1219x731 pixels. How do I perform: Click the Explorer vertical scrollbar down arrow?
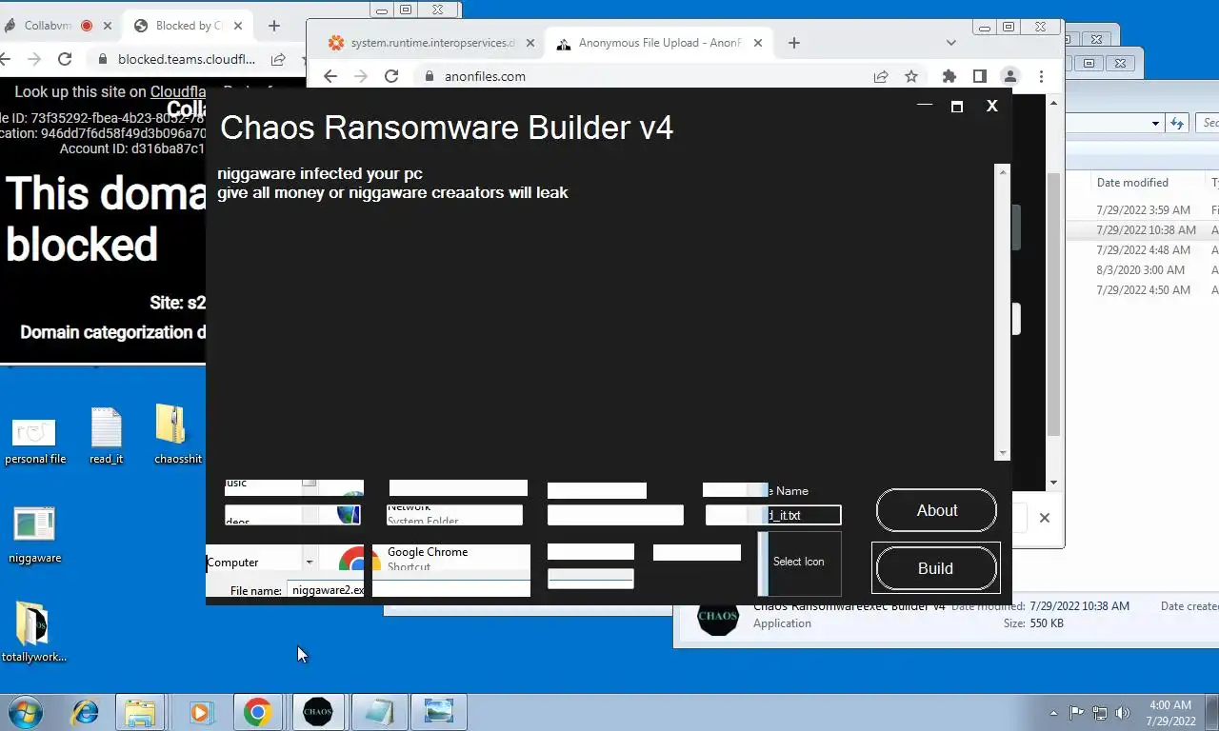[x=1052, y=483]
